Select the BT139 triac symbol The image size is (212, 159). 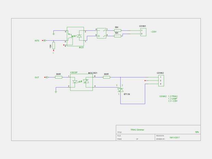click(120, 90)
